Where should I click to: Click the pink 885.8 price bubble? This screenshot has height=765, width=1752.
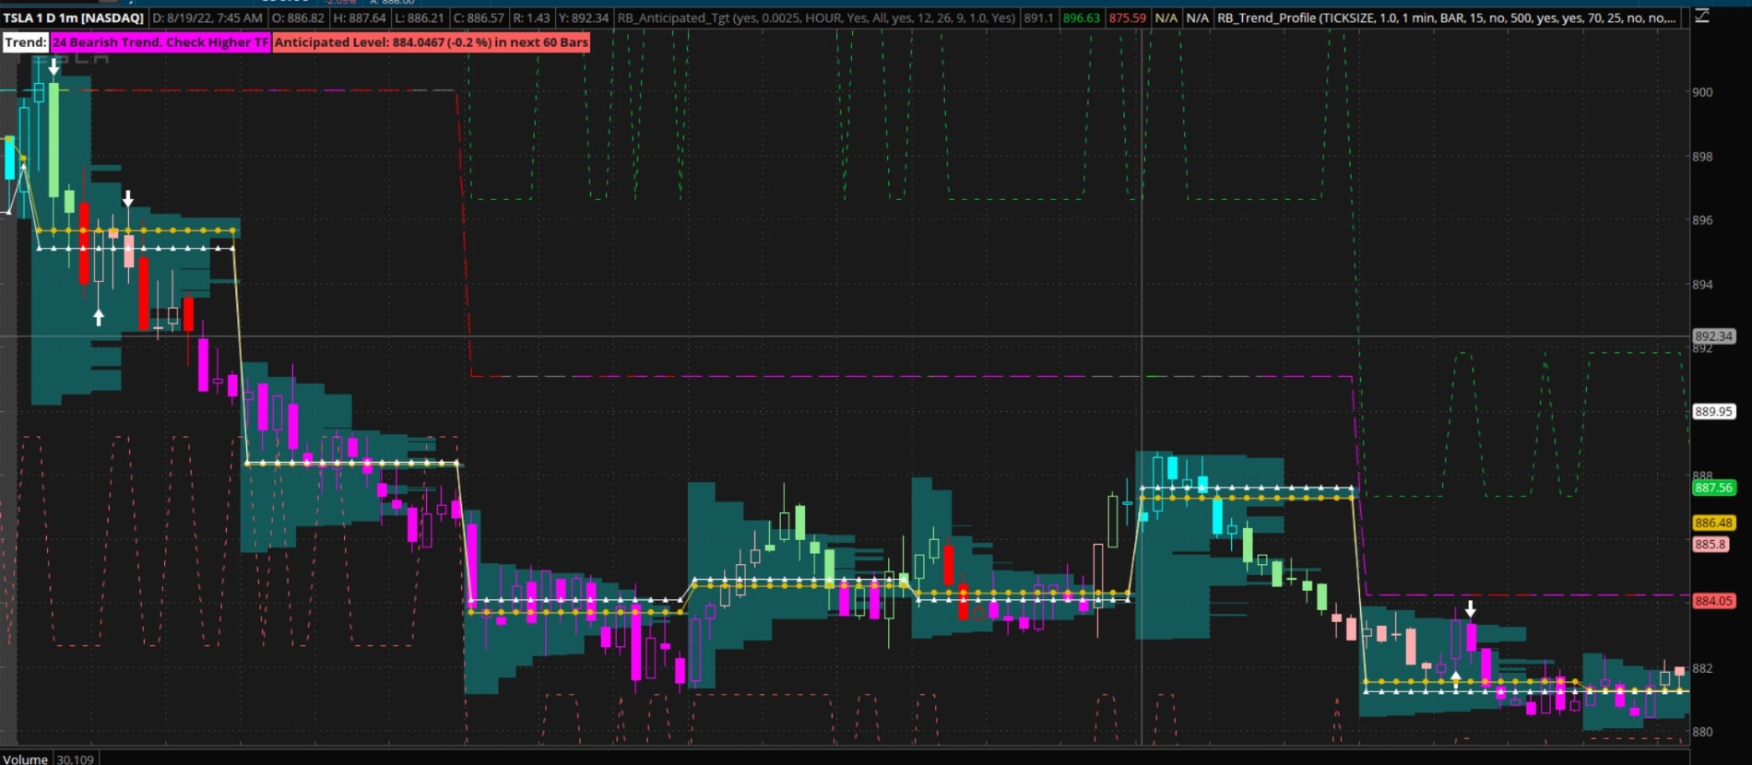[x=1710, y=544]
